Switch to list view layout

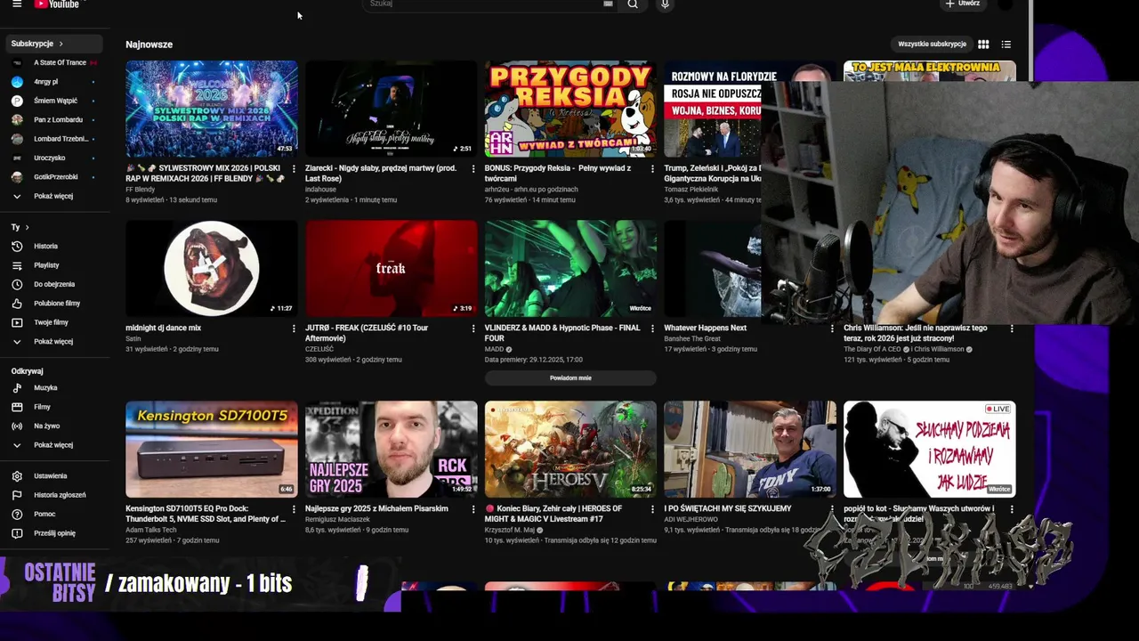pyautogui.click(x=1006, y=44)
